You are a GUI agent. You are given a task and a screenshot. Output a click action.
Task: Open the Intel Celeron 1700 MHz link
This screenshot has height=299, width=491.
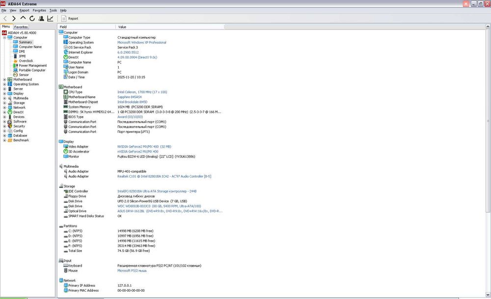pos(142,92)
